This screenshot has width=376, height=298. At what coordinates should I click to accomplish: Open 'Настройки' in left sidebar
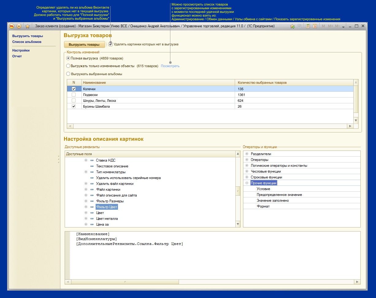pos(21,50)
